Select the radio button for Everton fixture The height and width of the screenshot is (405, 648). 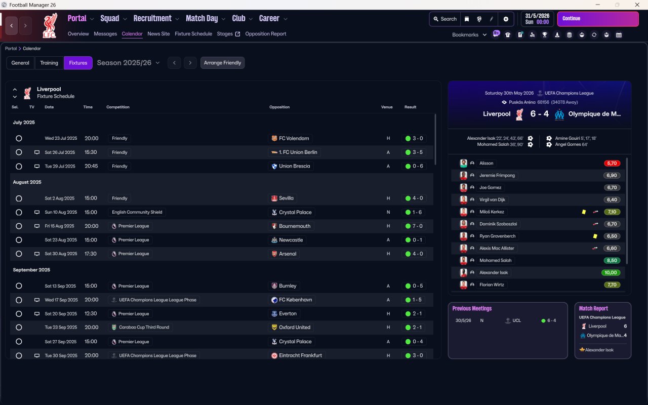(19, 314)
